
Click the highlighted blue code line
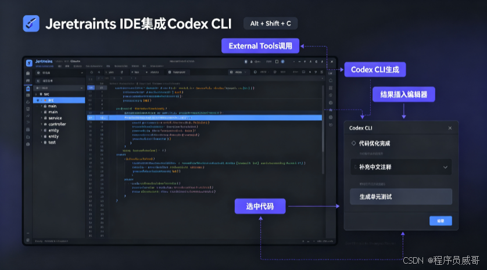(x=205, y=118)
